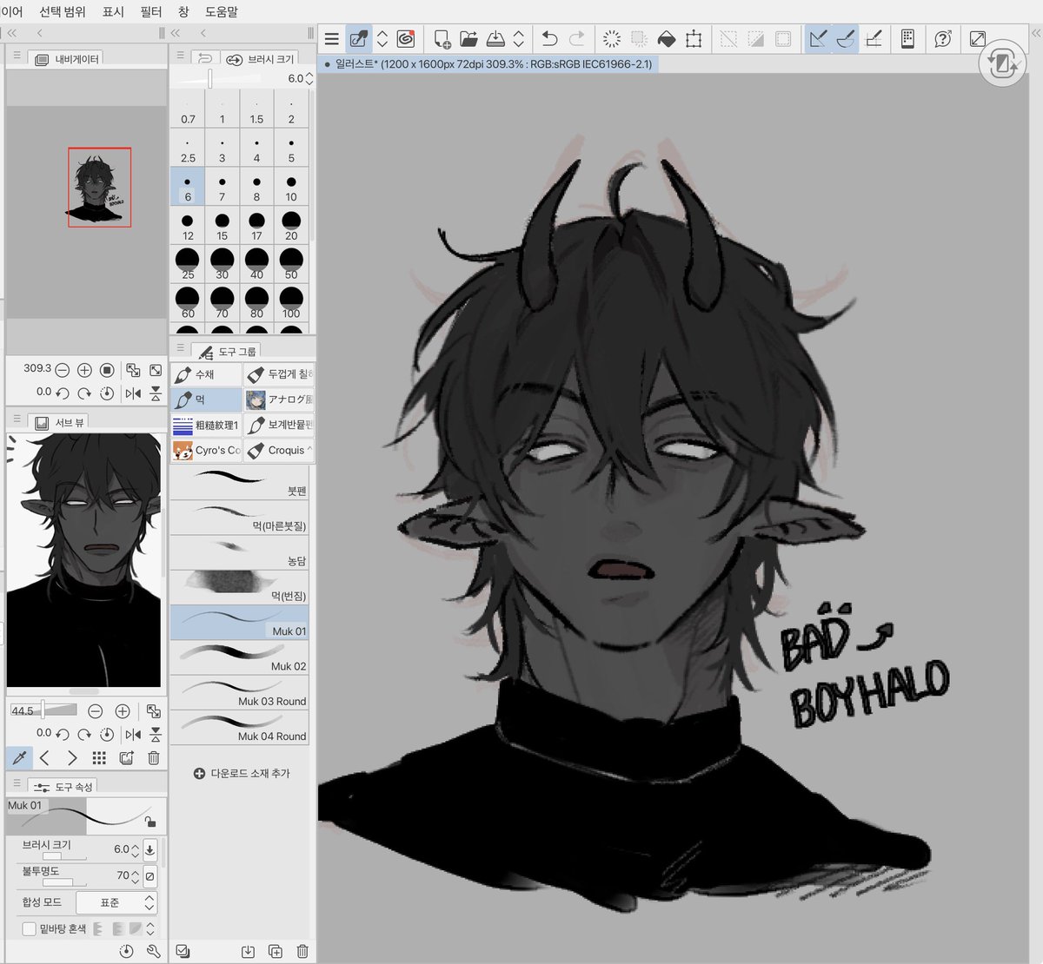The height and width of the screenshot is (964, 1043).
Task: Adjust the 불투명도 opacity slider
Action: (x=65, y=883)
